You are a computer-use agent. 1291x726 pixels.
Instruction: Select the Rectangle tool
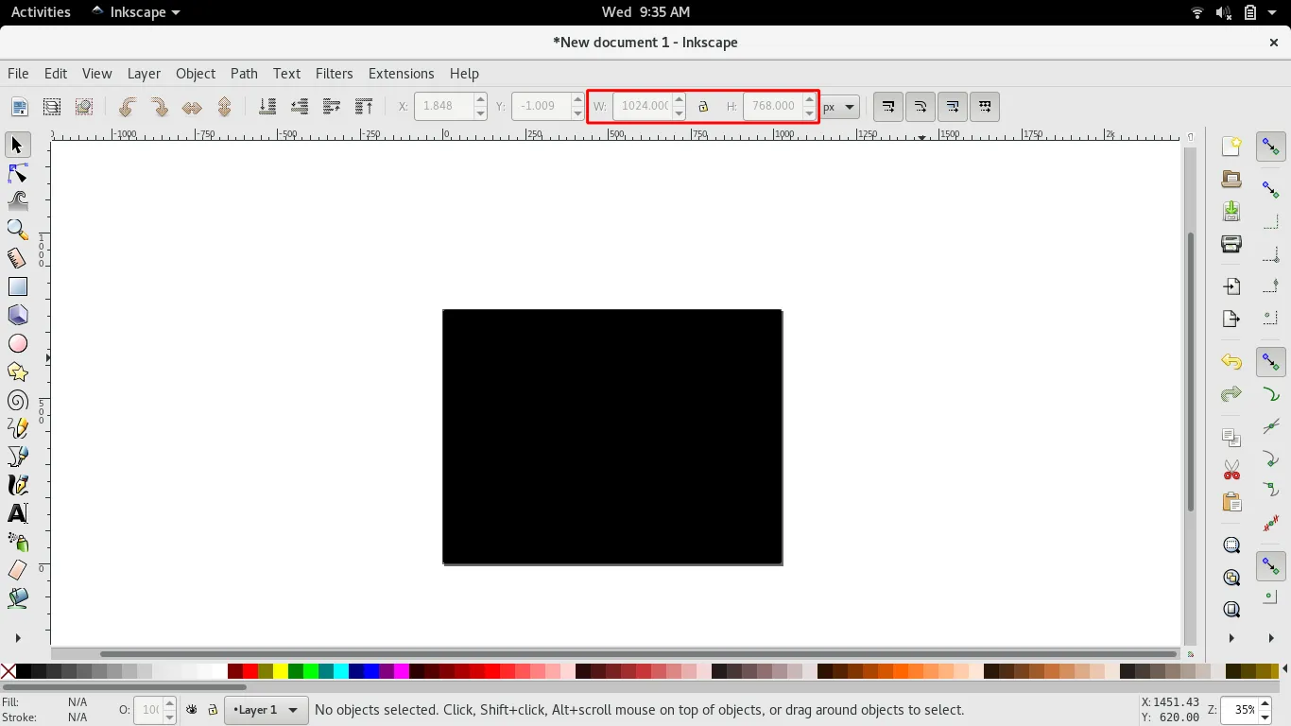[x=18, y=286]
